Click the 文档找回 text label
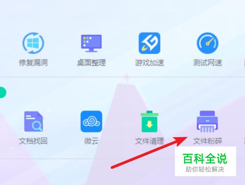Image resolution: width=245 pixels, height=185 pixels. (x=33, y=141)
